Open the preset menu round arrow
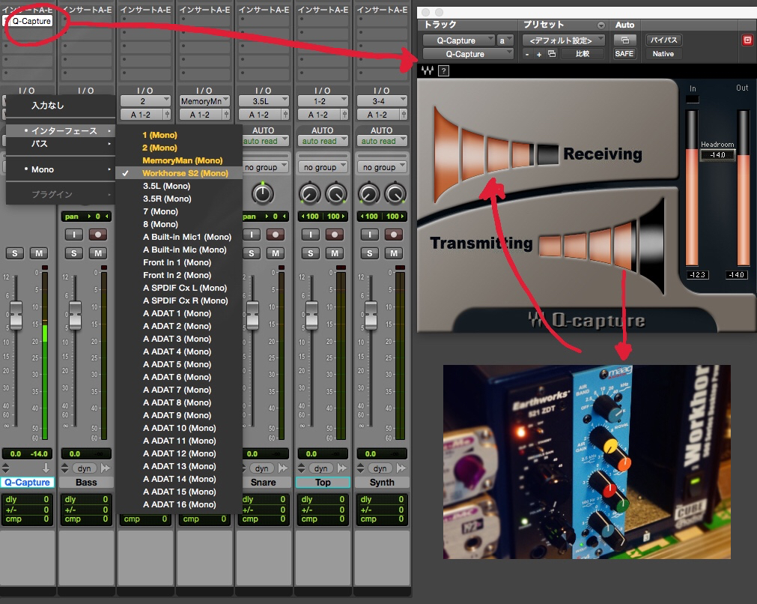Viewport: 757px width, 604px height. (x=601, y=25)
